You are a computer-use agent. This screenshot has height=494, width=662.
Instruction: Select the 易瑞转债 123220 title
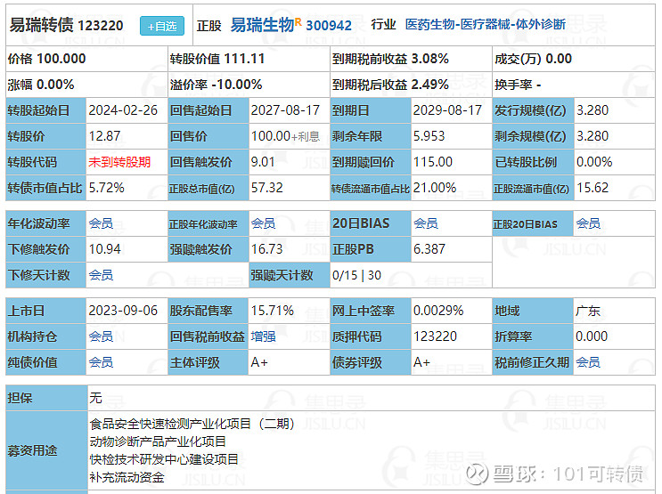pos(66,25)
